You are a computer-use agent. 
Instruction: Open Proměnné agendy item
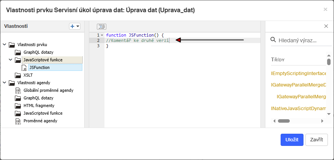point(40,121)
